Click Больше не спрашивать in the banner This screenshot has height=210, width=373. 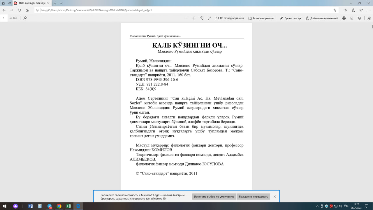tap(253, 197)
